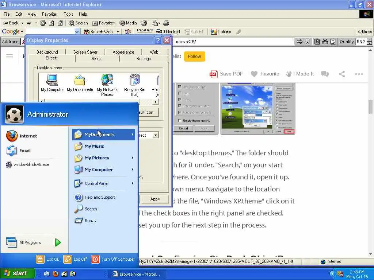The height and width of the screenshot is (280, 374).
Task: Click the three dots more icon
Action: click(x=359, y=74)
